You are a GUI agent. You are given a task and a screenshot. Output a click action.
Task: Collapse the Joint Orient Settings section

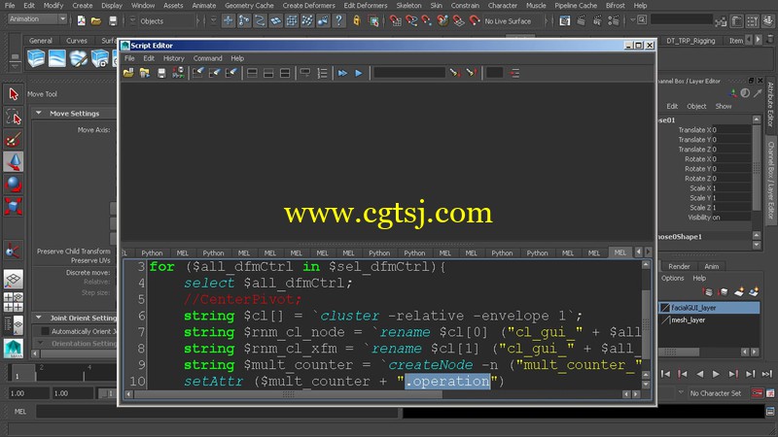(39, 318)
